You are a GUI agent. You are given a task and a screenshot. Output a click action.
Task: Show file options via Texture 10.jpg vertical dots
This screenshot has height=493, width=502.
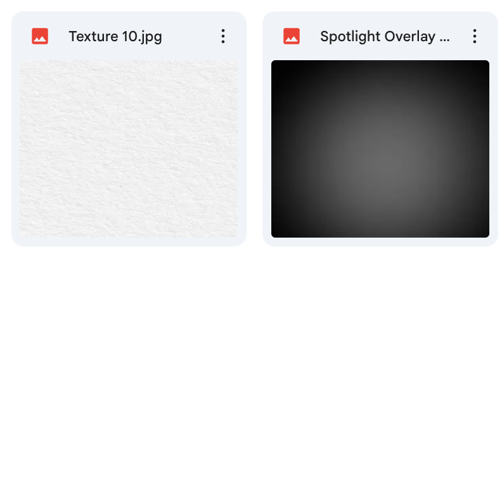coord(223,36)
